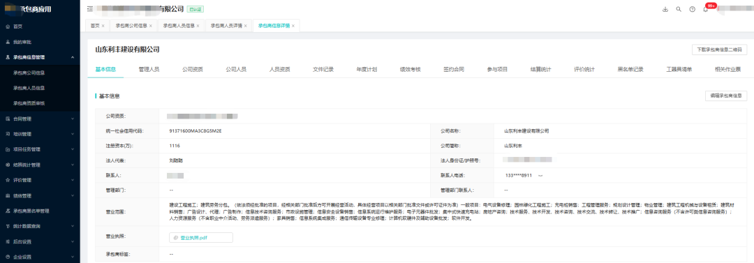Click 编辑承包商信息 button
The height and width of the screenshot is (263, 754).
pos(726,96)
